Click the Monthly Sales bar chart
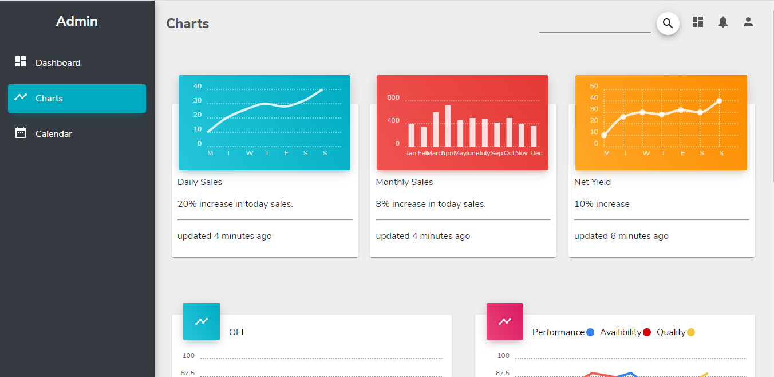The image size is (774, 377). (463, 123)
